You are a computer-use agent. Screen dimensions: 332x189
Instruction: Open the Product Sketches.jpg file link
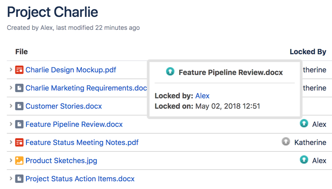(61, 161)
